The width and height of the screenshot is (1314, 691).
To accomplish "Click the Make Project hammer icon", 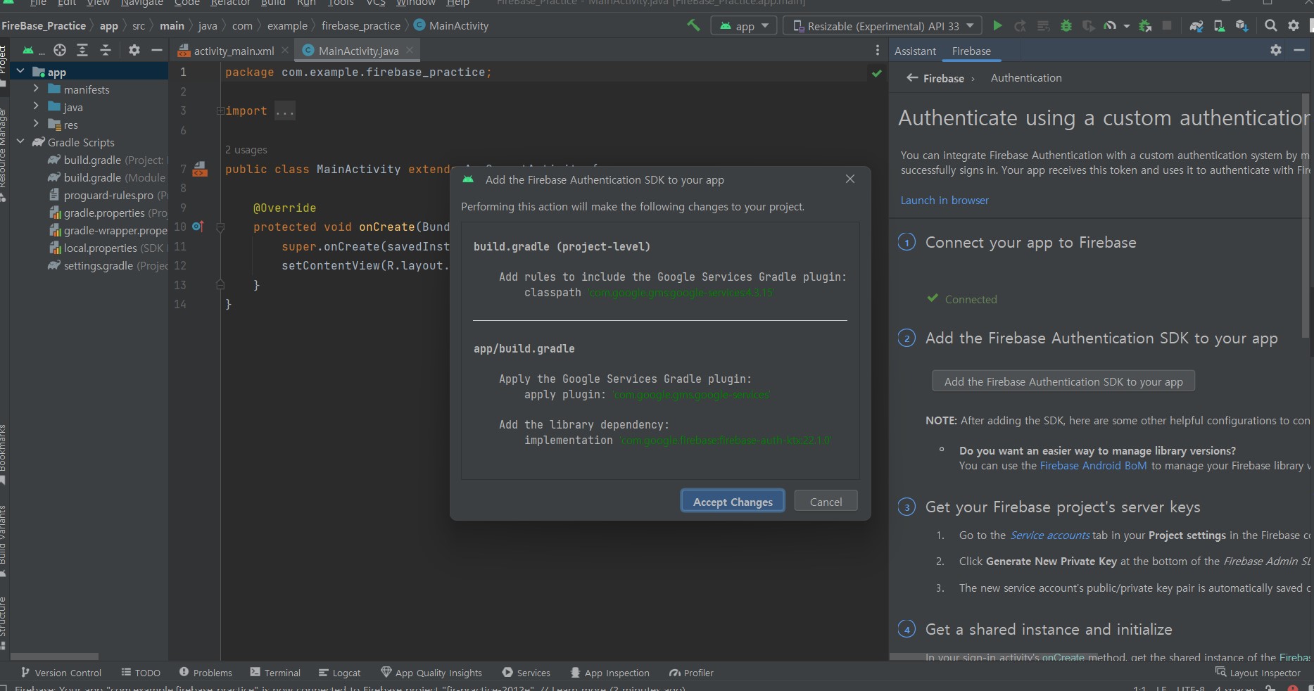I will tap(694, 26).
